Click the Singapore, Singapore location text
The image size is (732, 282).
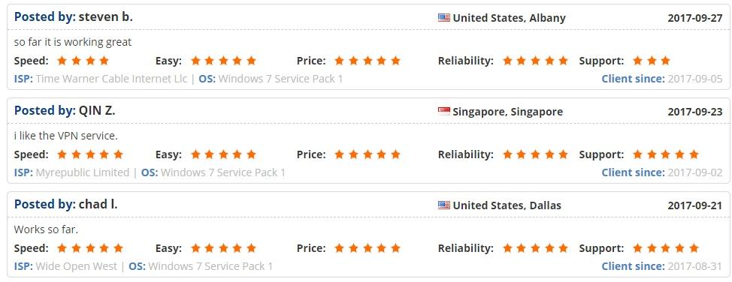[508, 112]
